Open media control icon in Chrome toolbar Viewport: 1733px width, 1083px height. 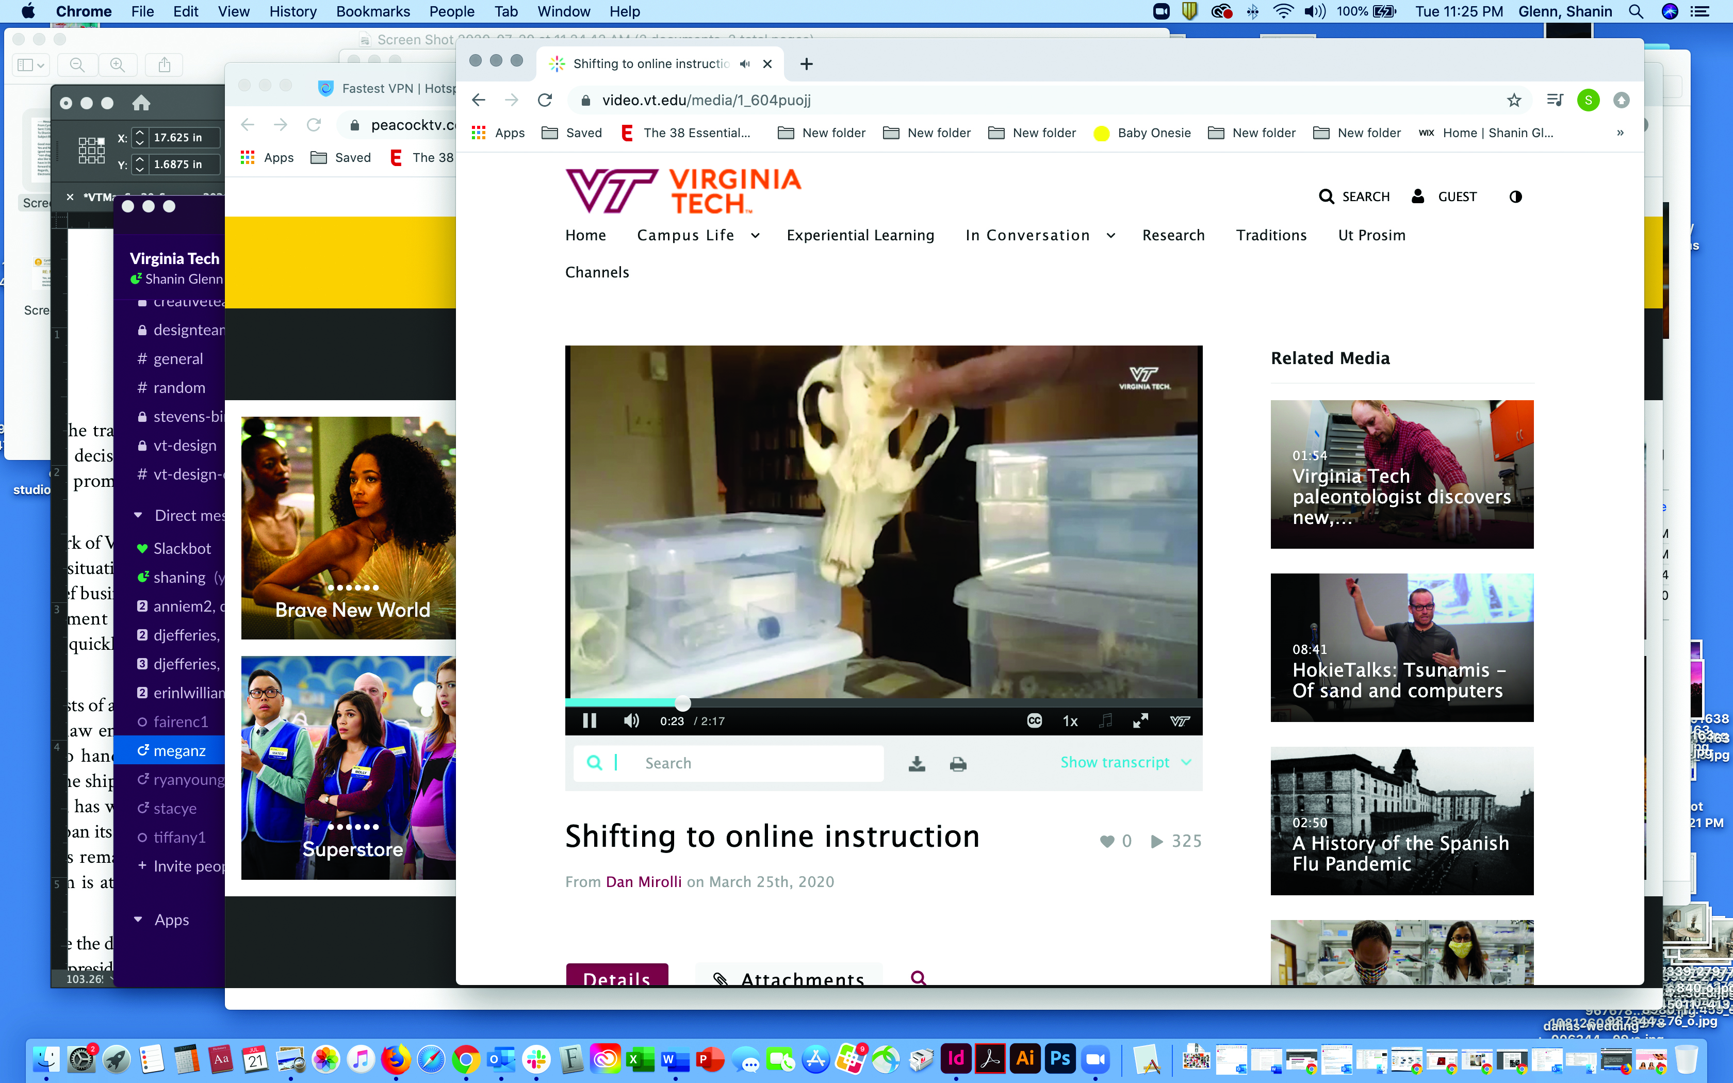1555,100
